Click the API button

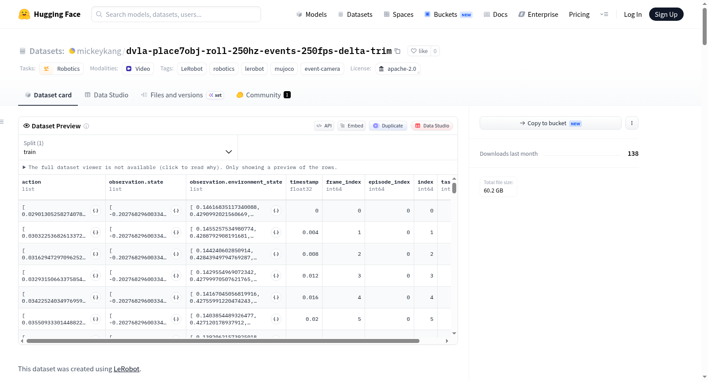(x=324, y=126)
